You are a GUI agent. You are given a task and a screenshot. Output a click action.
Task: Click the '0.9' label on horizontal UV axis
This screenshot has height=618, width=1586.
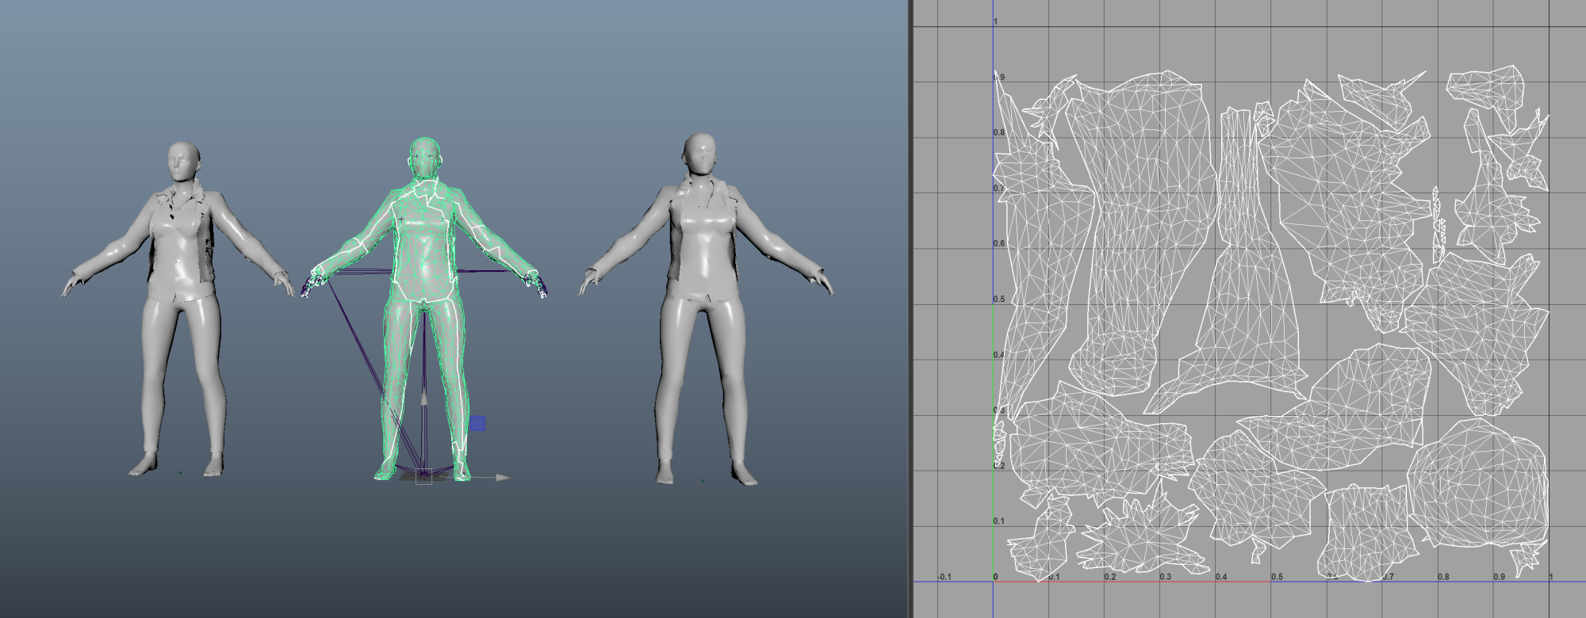1499,577
